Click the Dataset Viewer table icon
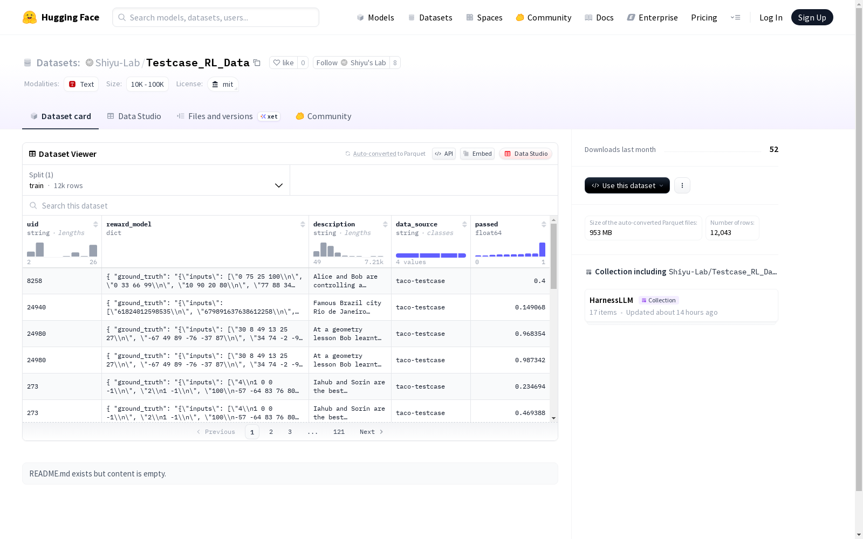 click(32, 154)
